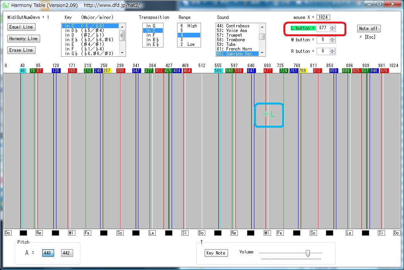This screenshot has height=270, width=404.
Task: Select sound '53: Voice Aaa'
Action: point(237,30)
